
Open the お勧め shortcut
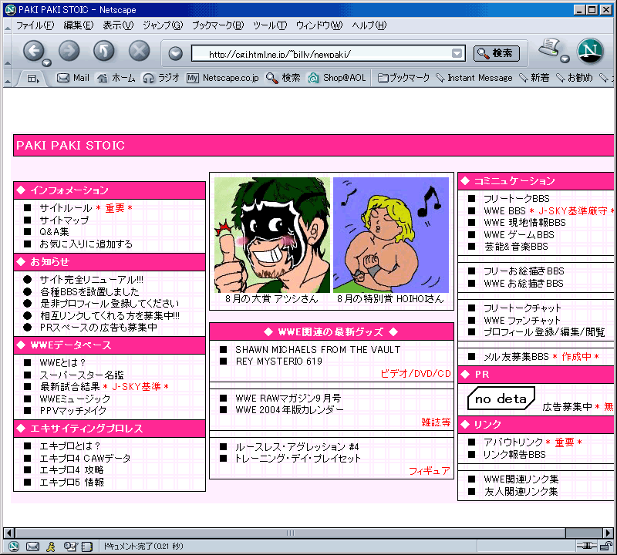point(574,78)
